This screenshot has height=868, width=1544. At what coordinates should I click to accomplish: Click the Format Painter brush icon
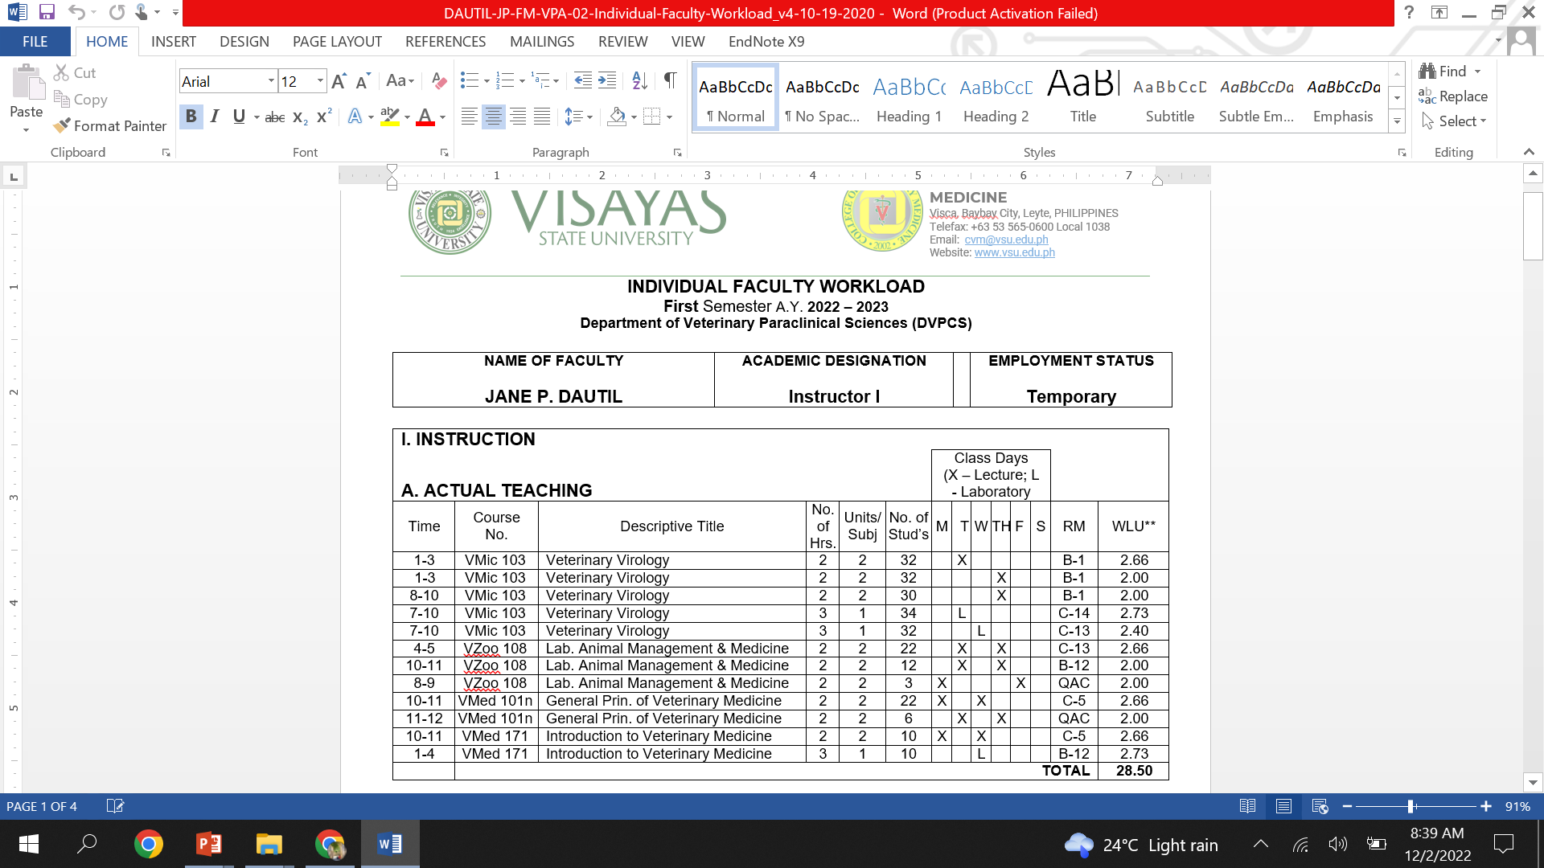pyautogui.click(x=62, y=126)
